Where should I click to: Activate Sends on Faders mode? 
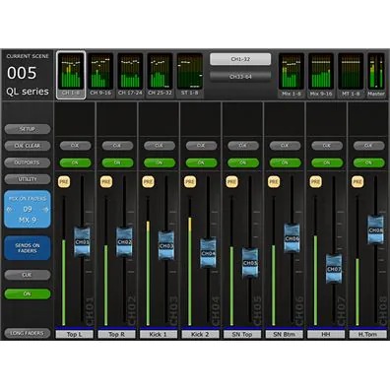point(28,248)
